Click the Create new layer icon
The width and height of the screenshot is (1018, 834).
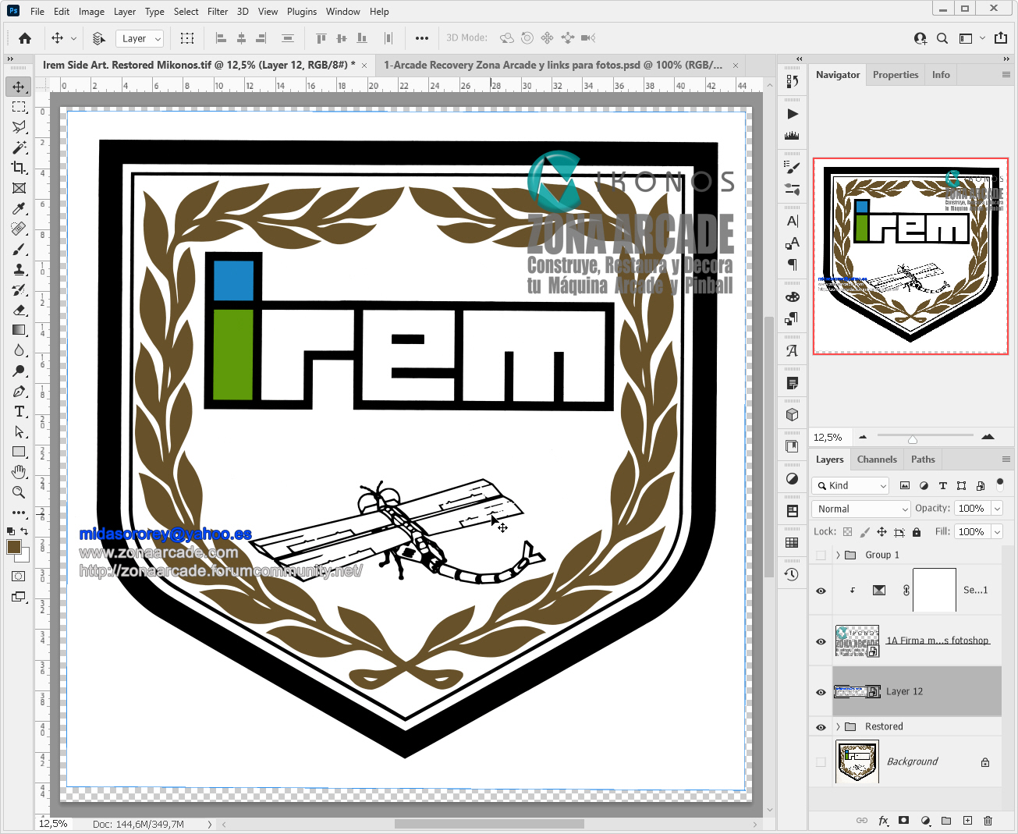[x=967, y=821]
